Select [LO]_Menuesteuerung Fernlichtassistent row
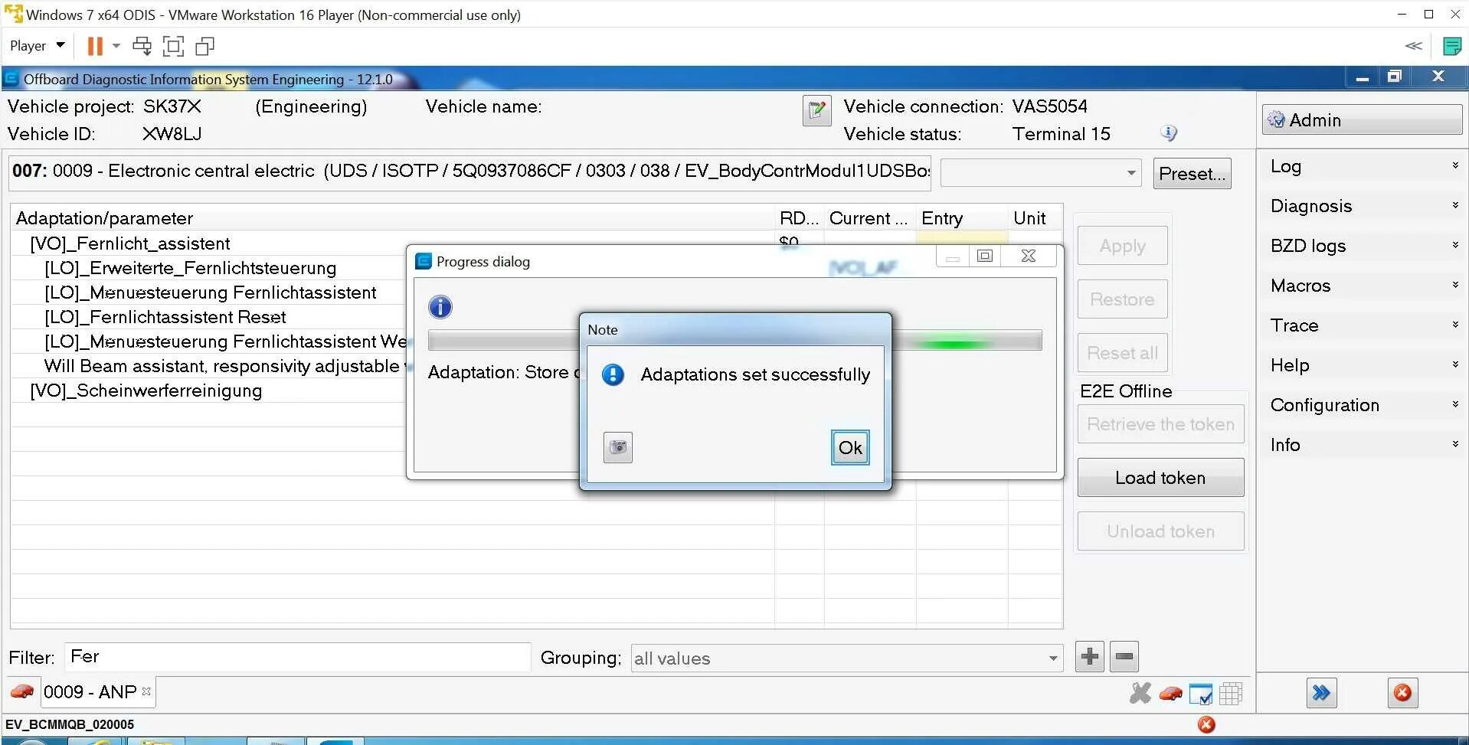This screenshot has width=1469, height=745. click(211, 292)
